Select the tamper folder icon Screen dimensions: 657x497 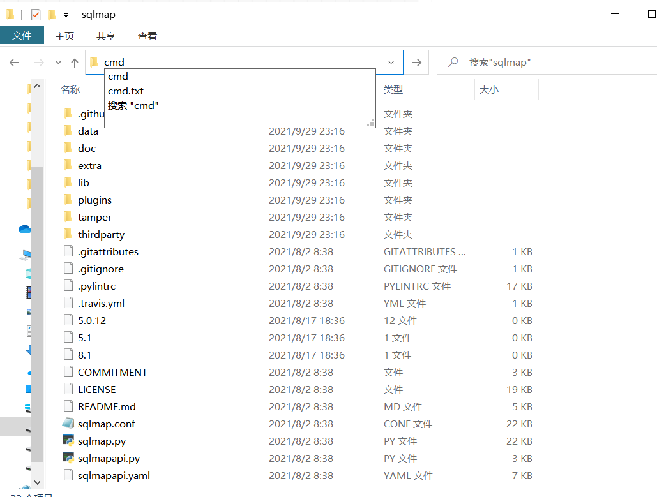tap(68, 216)
